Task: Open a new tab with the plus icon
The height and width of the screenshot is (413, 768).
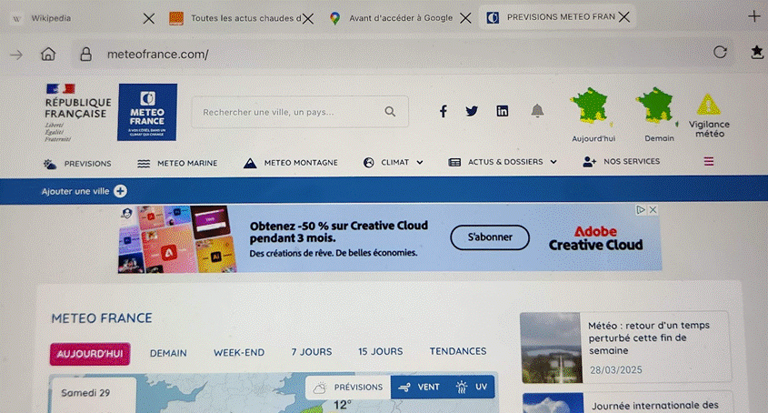Action: [x=753, y=16]
